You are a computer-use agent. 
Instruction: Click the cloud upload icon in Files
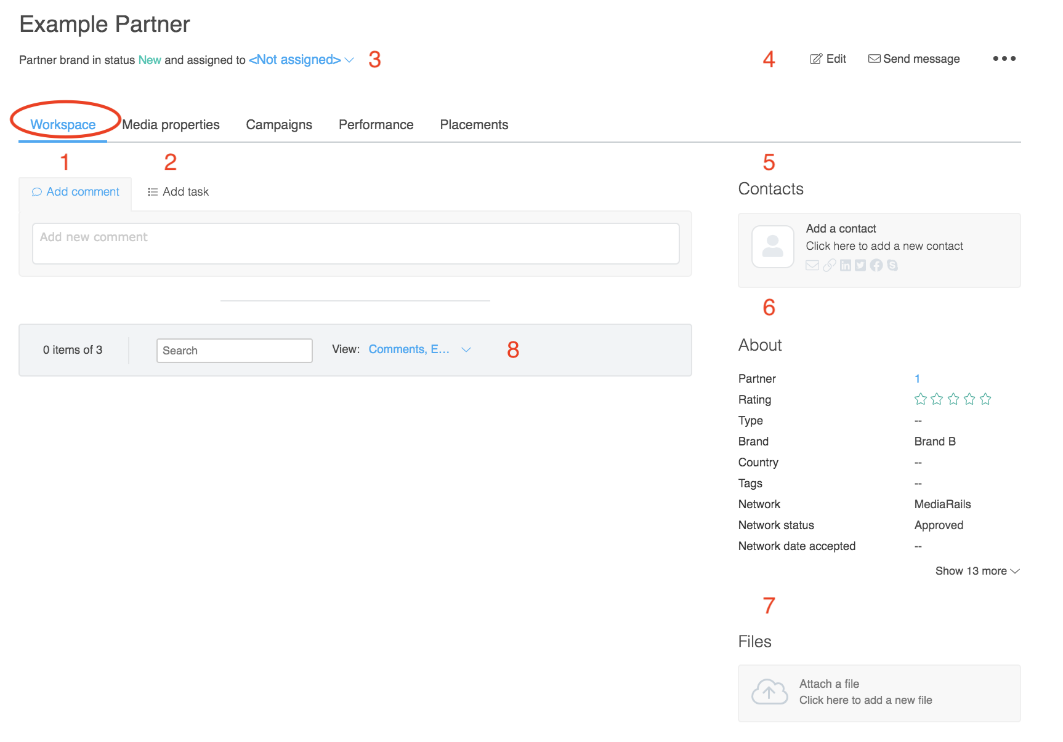[769, 692]
